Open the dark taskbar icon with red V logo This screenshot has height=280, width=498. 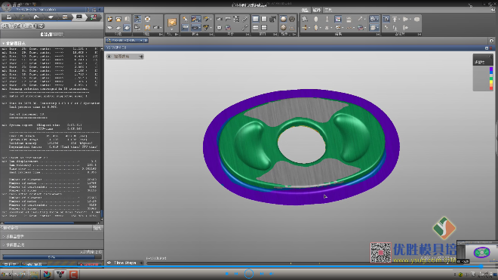(60, 274)
